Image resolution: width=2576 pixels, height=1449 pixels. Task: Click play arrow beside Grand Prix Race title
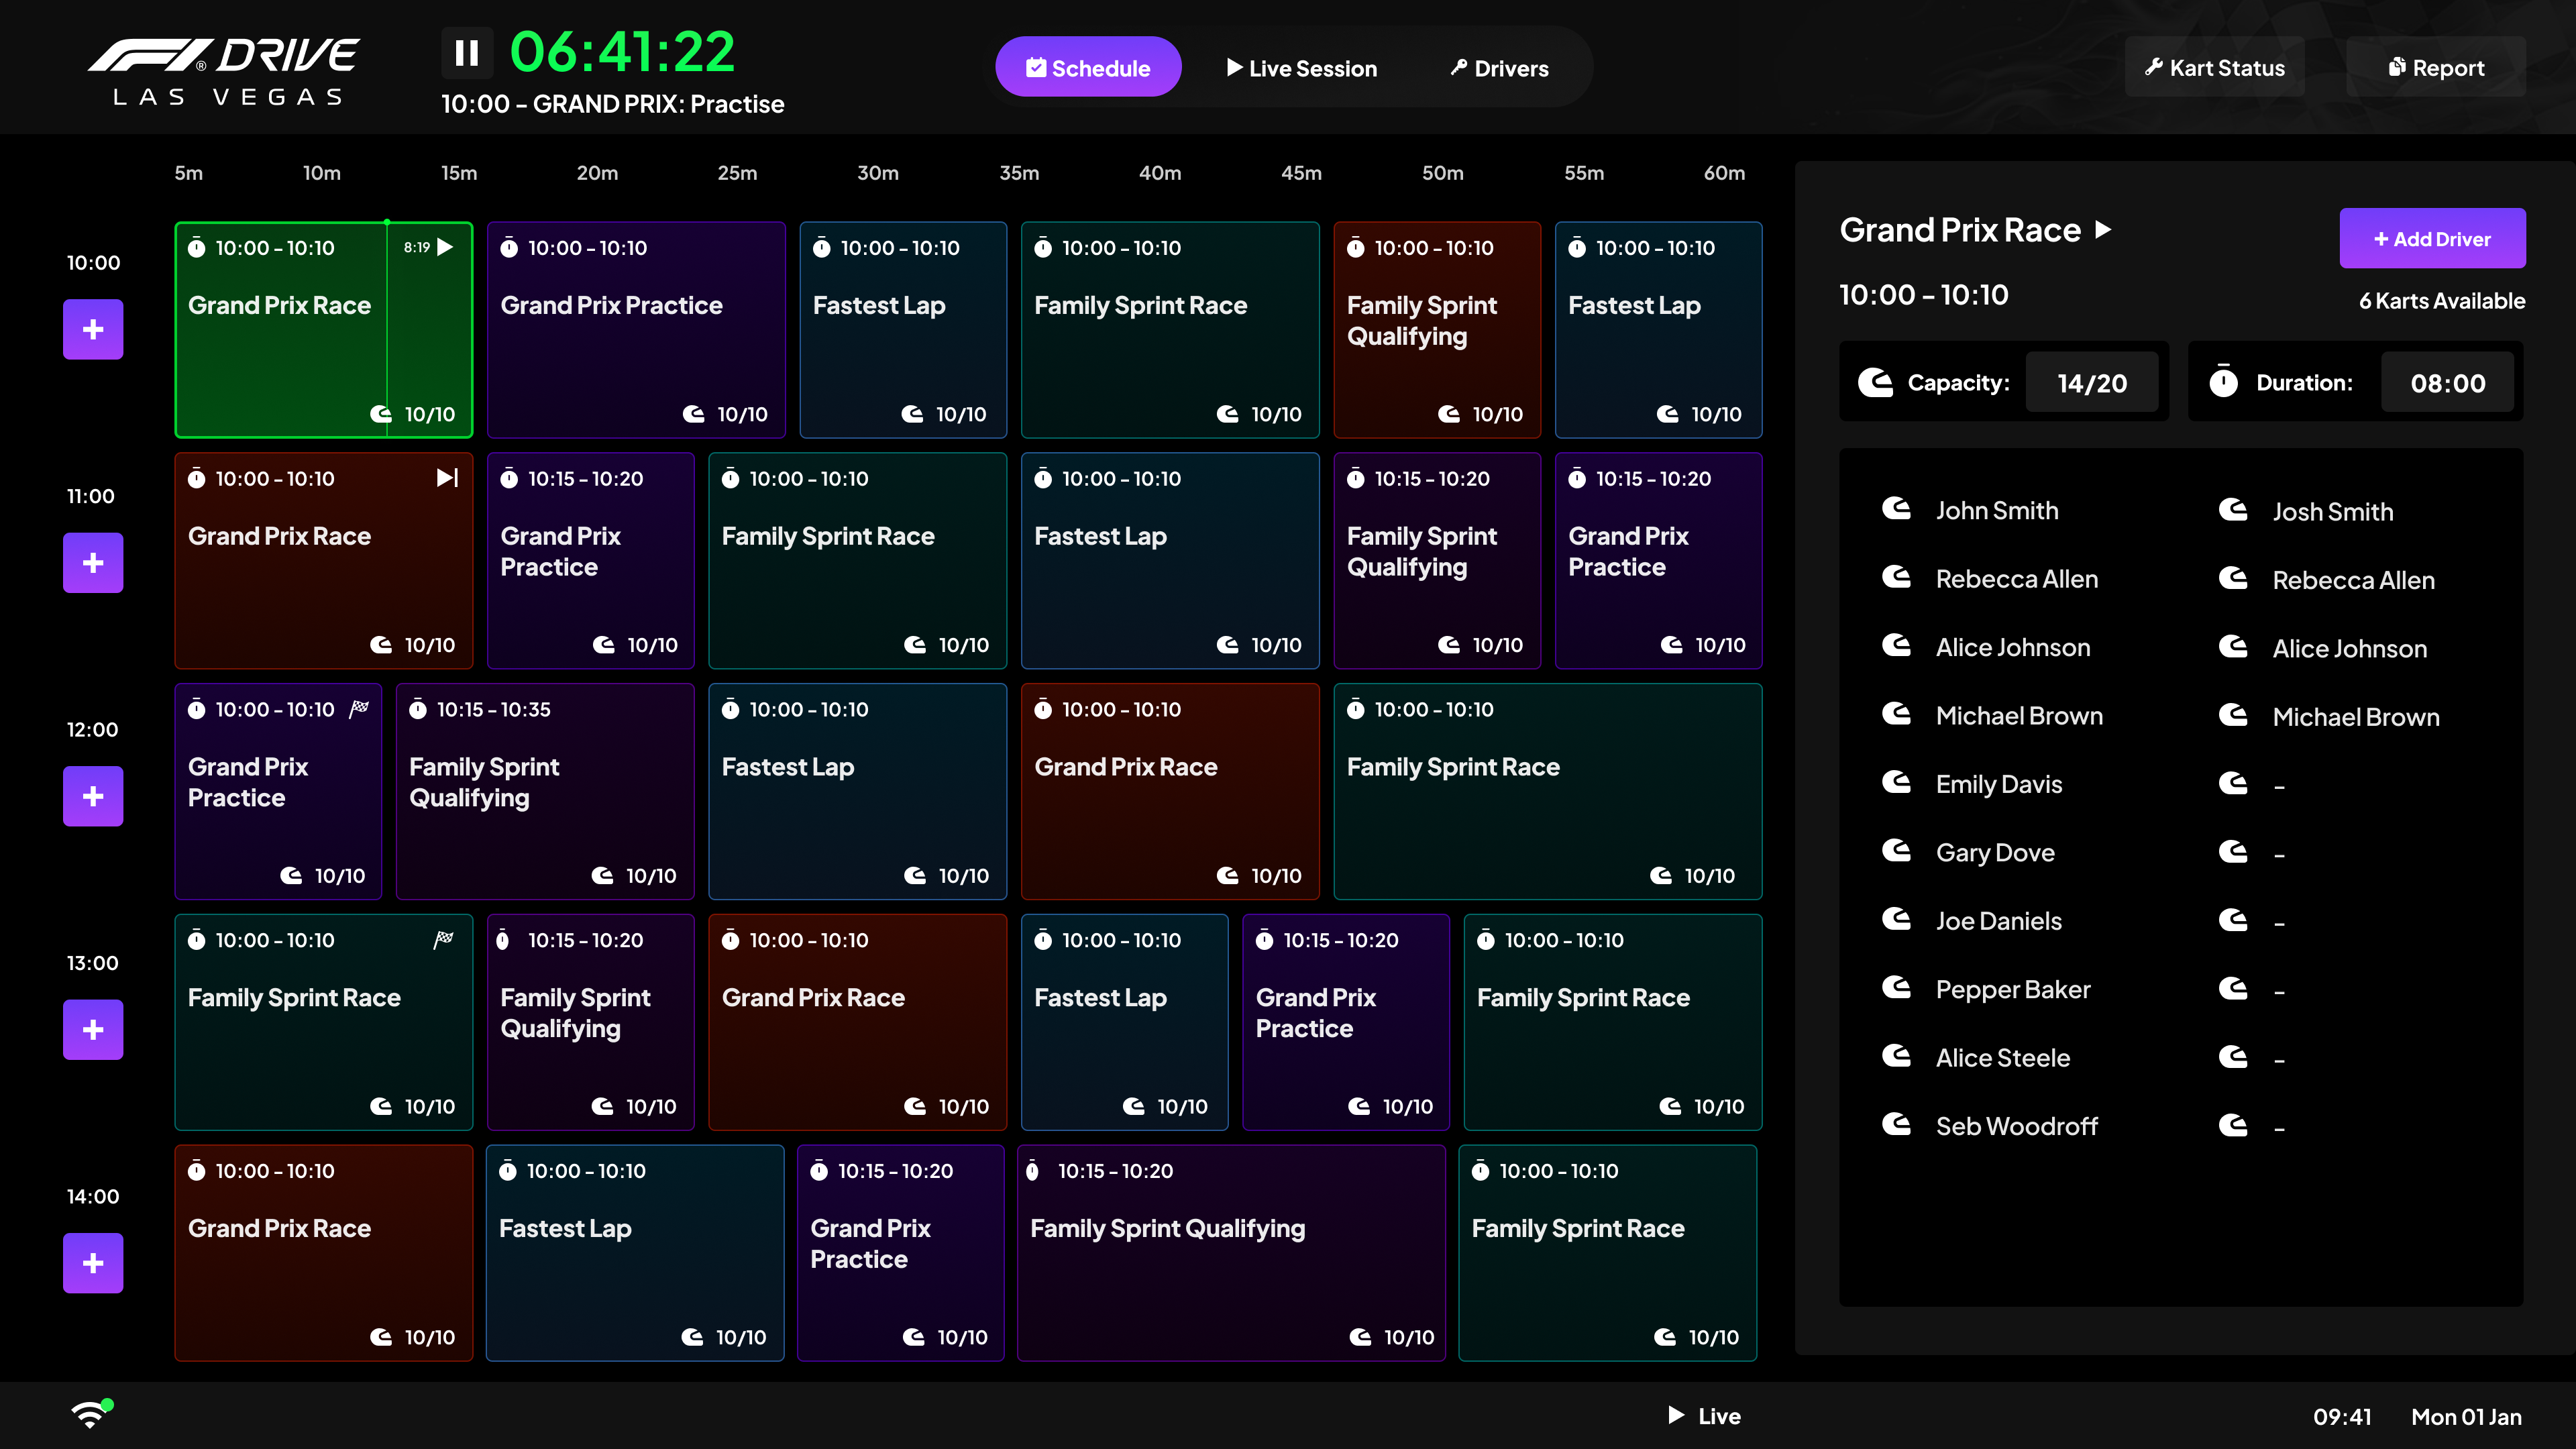[2104, 230]
